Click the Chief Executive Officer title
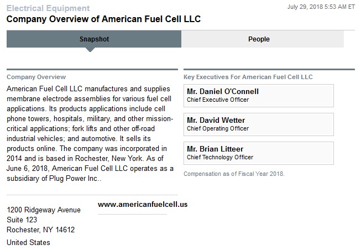 (218, 100)
